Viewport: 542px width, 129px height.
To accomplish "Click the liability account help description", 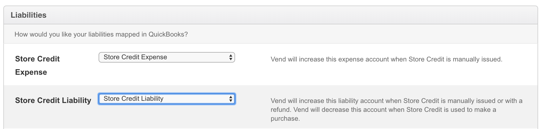I will 396,110.
